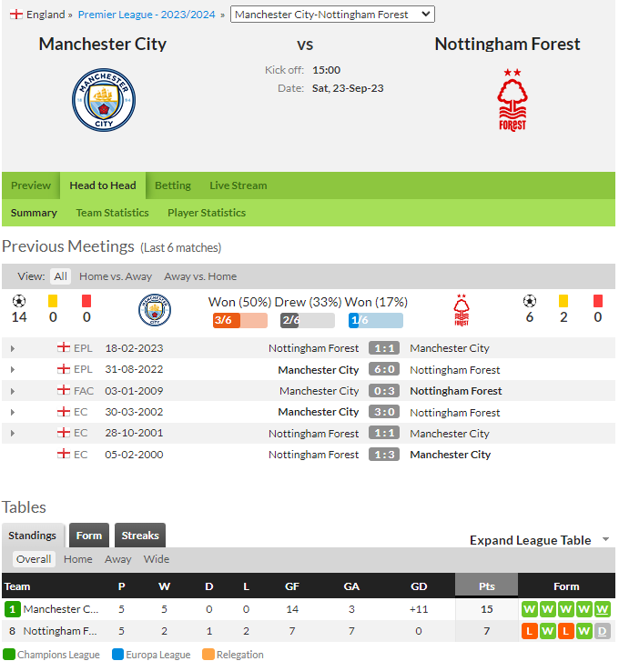
Task: Click the large Nottingham Forest crest
Action: (x=512, y=100)
